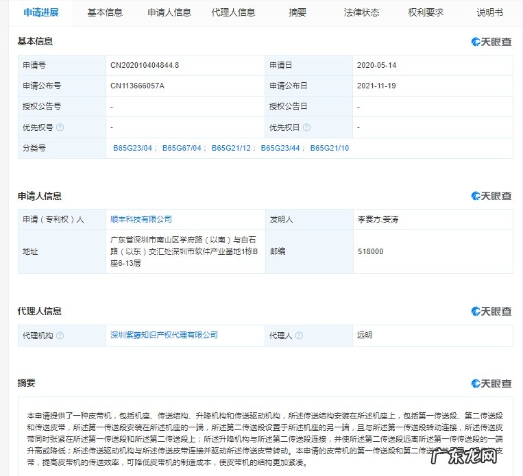Click the 申请公布号 label cell
The width and height of the screenshot is (523, 476).
[x=62, y=86]
